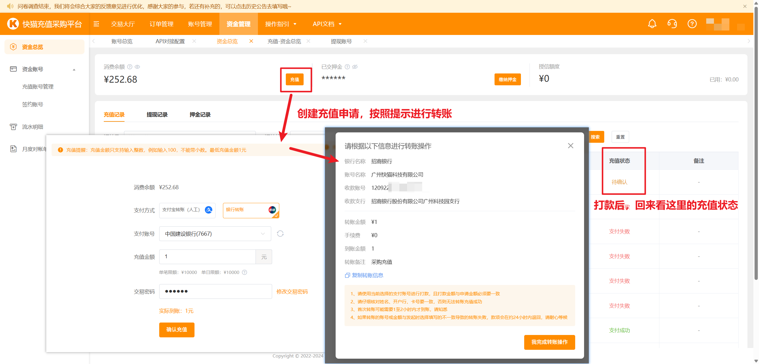Close the 充值-资金总览 tab
Screen dimensions: 759x364
coord(308,41)
